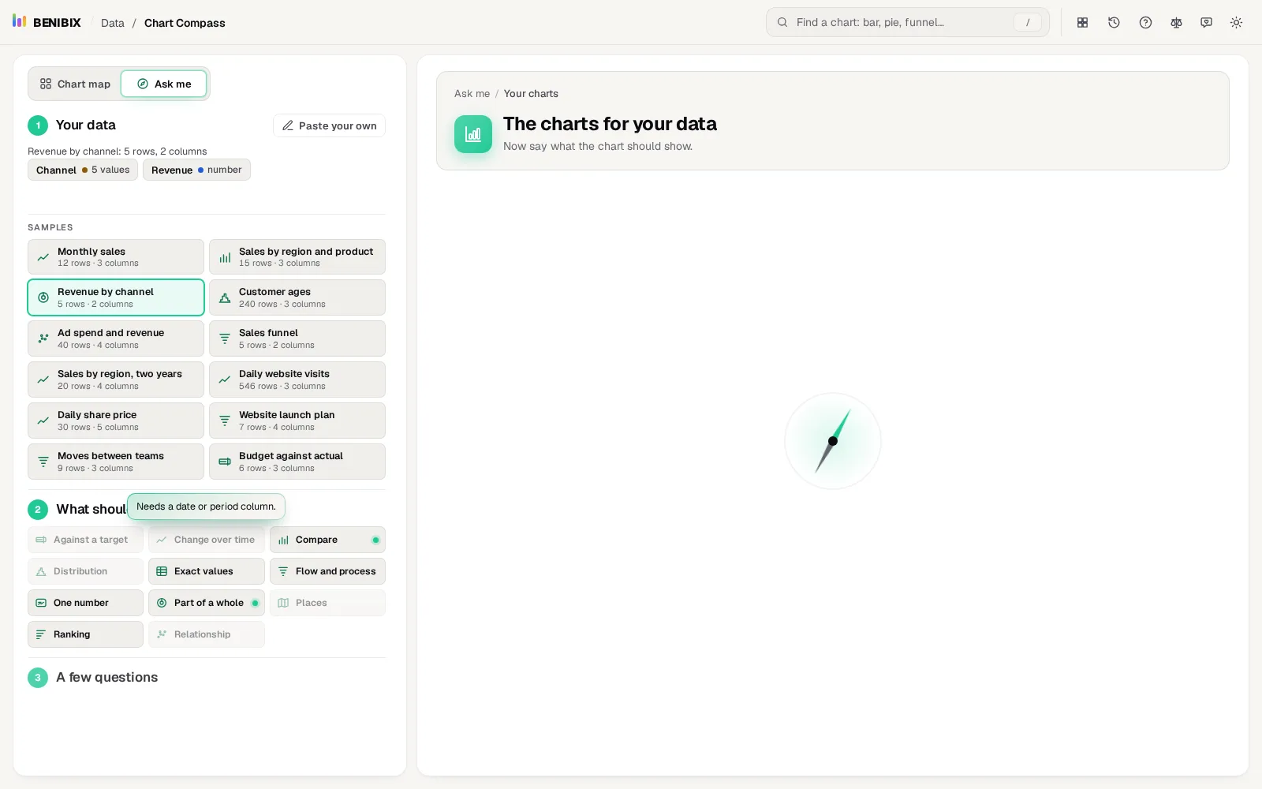Select the Ad spend and revenue sample

tap(116, 338)
